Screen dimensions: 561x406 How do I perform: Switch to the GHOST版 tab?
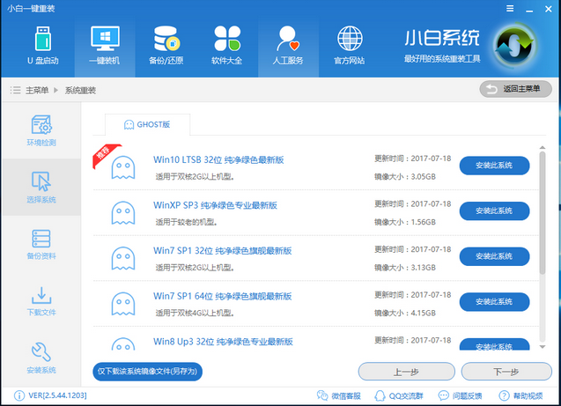coord(147,124)
